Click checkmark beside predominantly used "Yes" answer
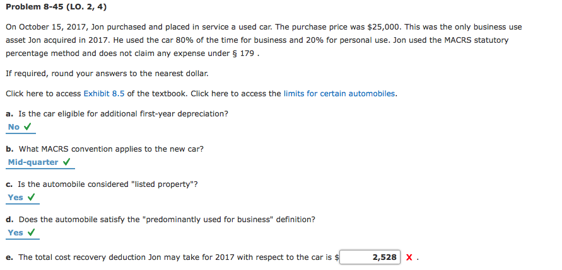This screenshot has height=270, width=562. pos(31,233)
